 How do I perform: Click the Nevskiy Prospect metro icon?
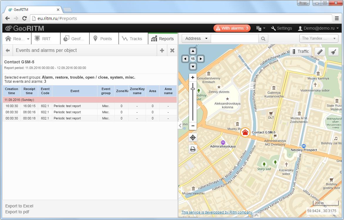click(x=303, y=146)
